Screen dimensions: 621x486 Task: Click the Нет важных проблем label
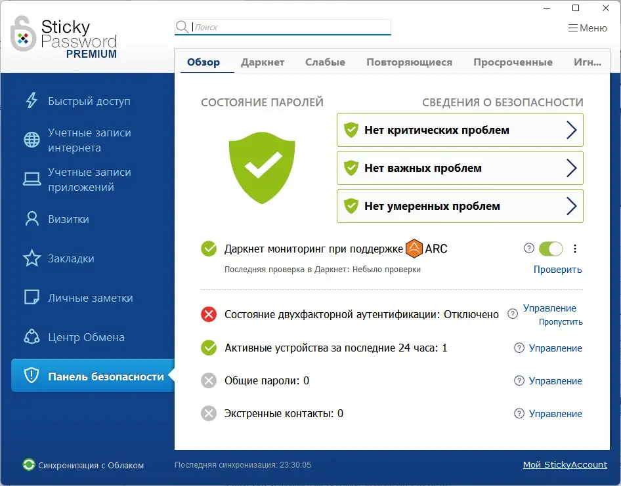point(423,168)
